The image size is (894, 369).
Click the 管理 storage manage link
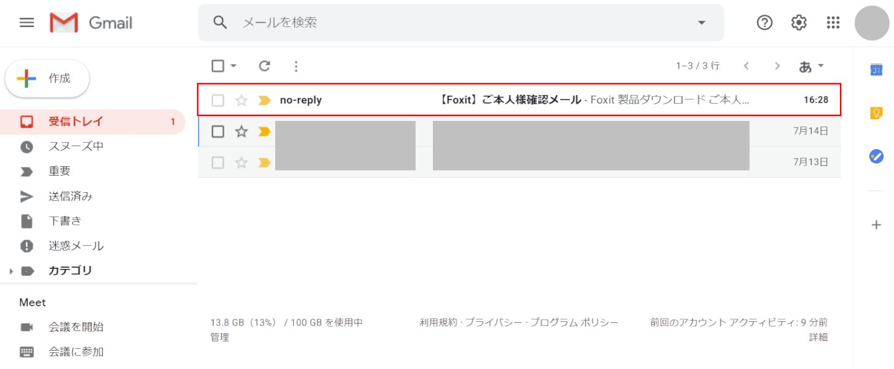click(x=219, y=337)
